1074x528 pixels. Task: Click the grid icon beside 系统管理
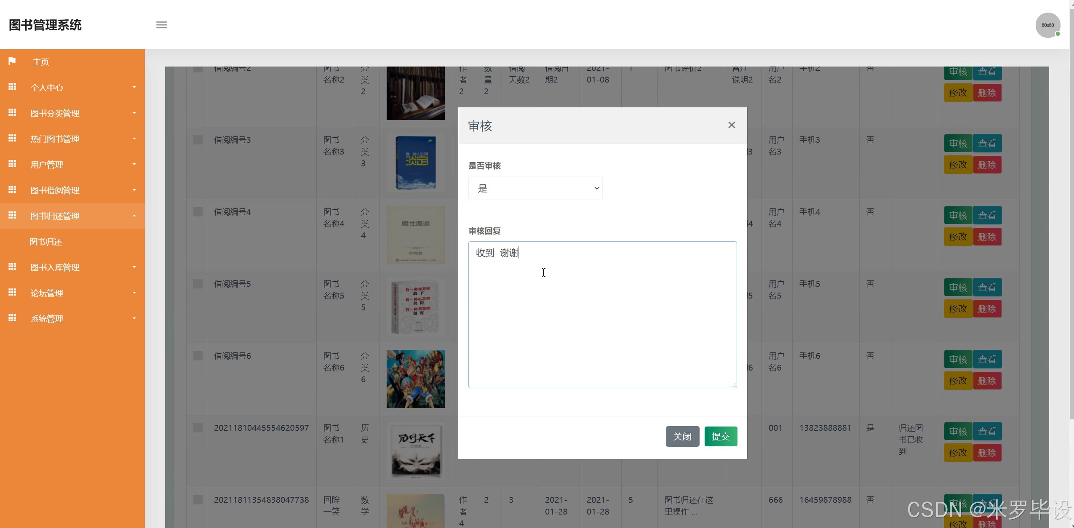point(12,318)
